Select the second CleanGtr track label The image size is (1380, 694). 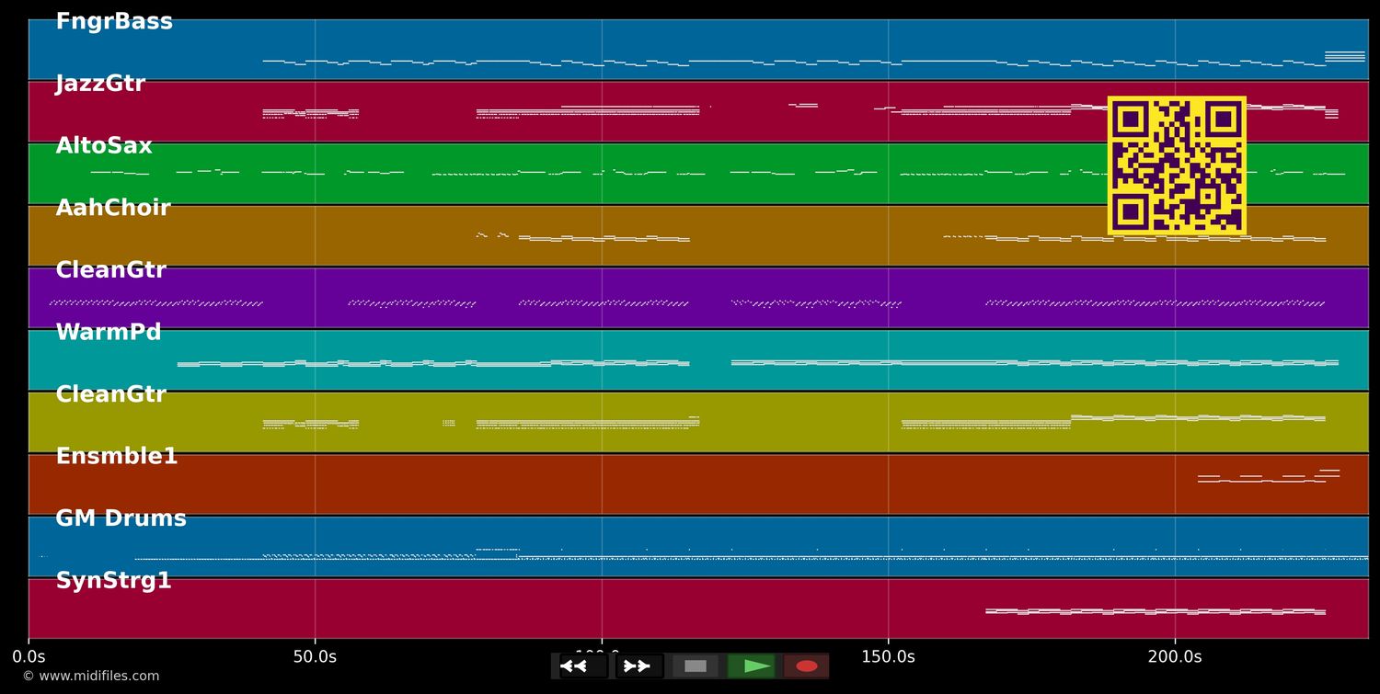tap(110, 393)
